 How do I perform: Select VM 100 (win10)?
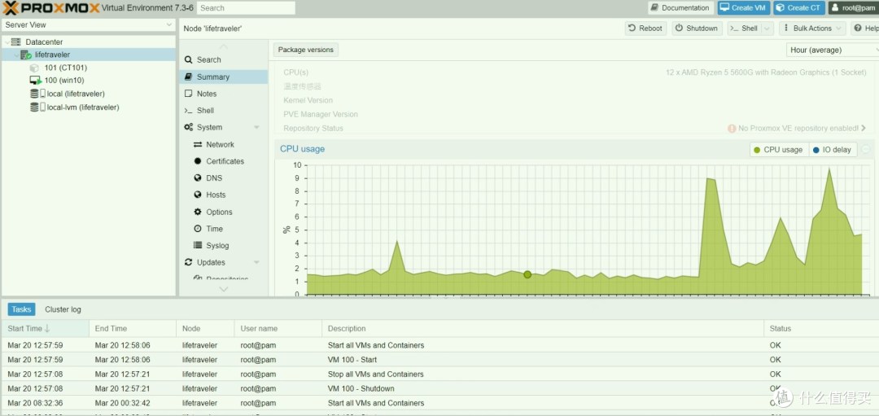tap(64, 80)
